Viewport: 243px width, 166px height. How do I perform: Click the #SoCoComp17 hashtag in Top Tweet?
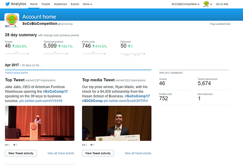(55, 92)
